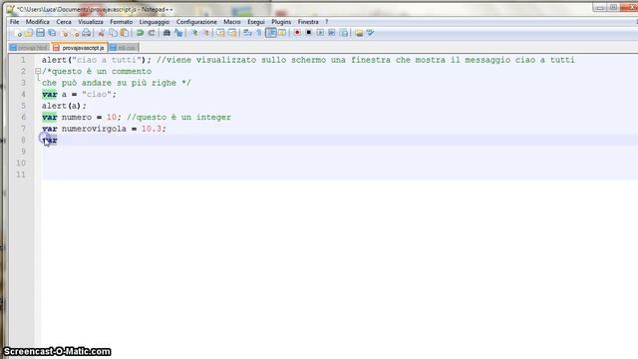Click line number 11 in the margin
The image size is (638, 359).
click(21, 175)
